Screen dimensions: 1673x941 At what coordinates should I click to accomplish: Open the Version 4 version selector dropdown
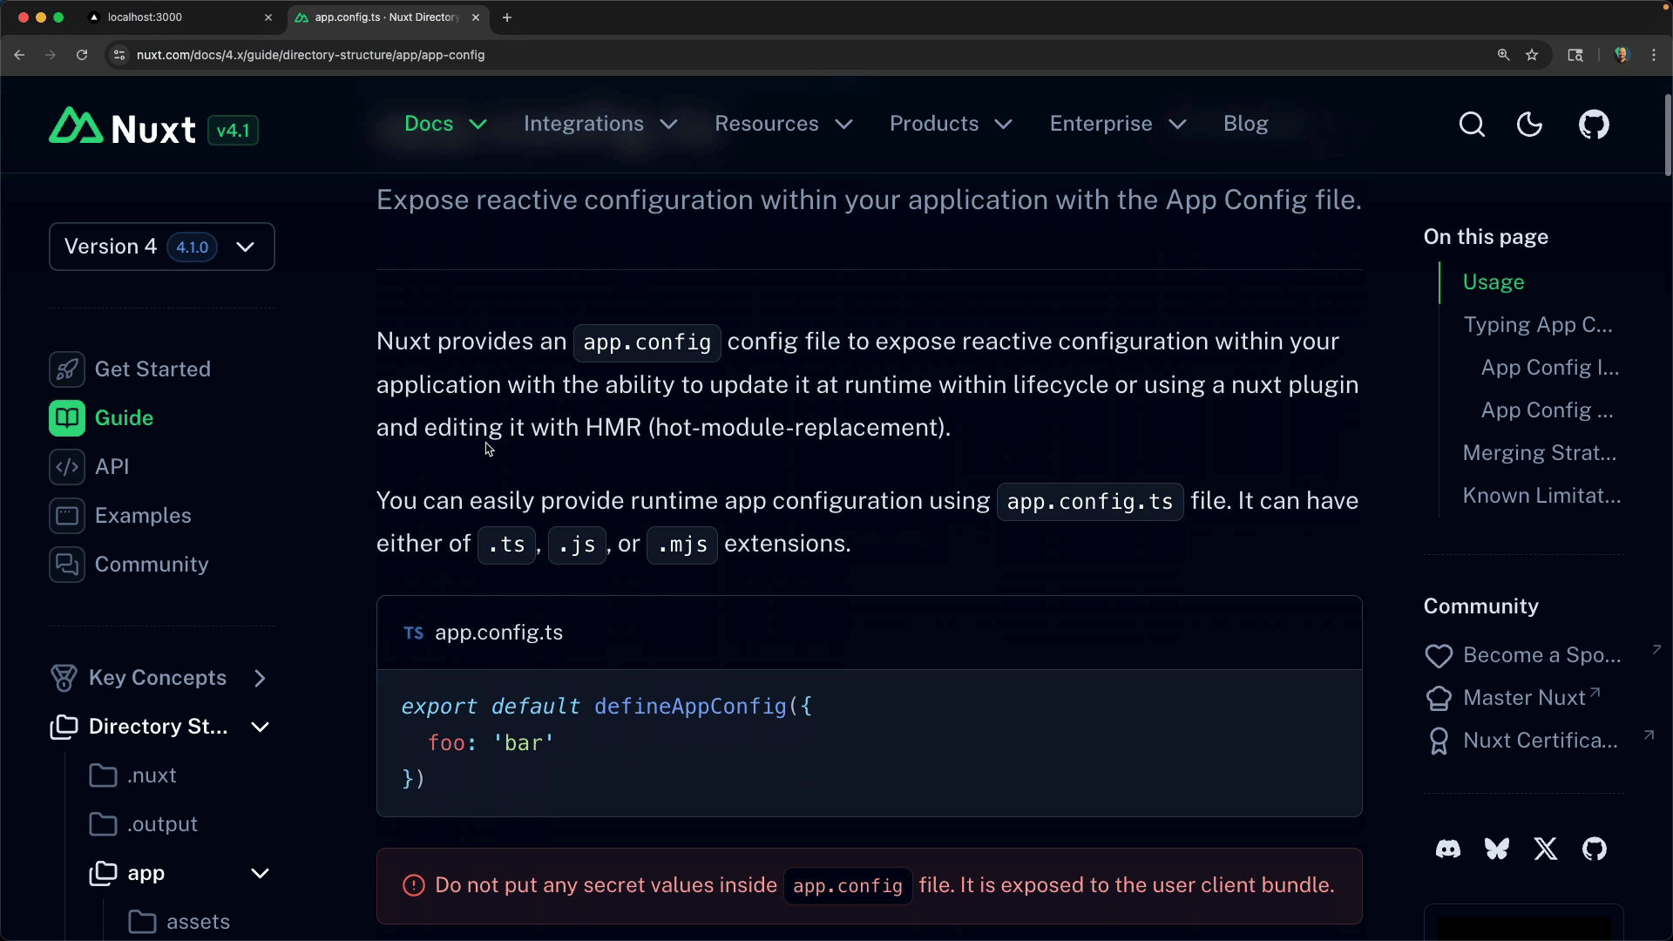(x=162, y=247)
